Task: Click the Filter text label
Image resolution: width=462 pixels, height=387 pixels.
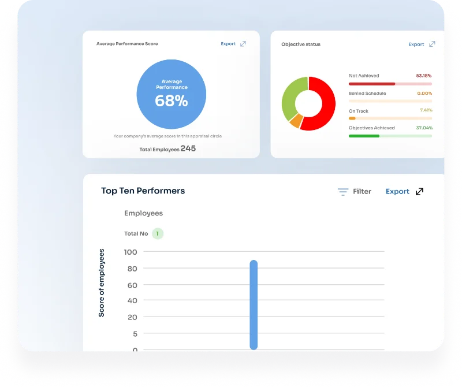Action: point(362,192)
